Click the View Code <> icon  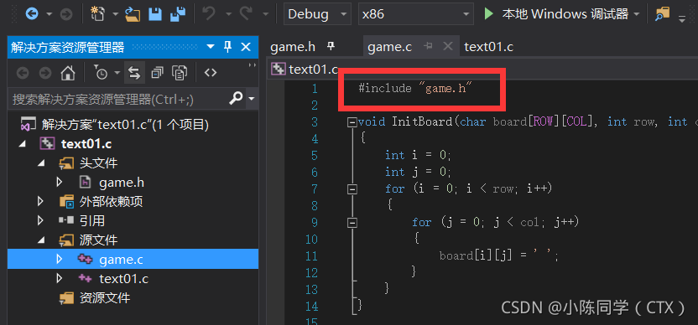point(210,73)
